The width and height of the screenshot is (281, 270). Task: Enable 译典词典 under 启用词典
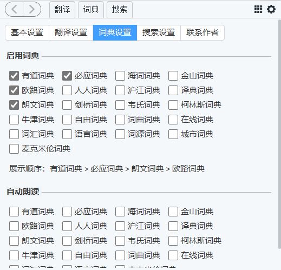point(173,90)
